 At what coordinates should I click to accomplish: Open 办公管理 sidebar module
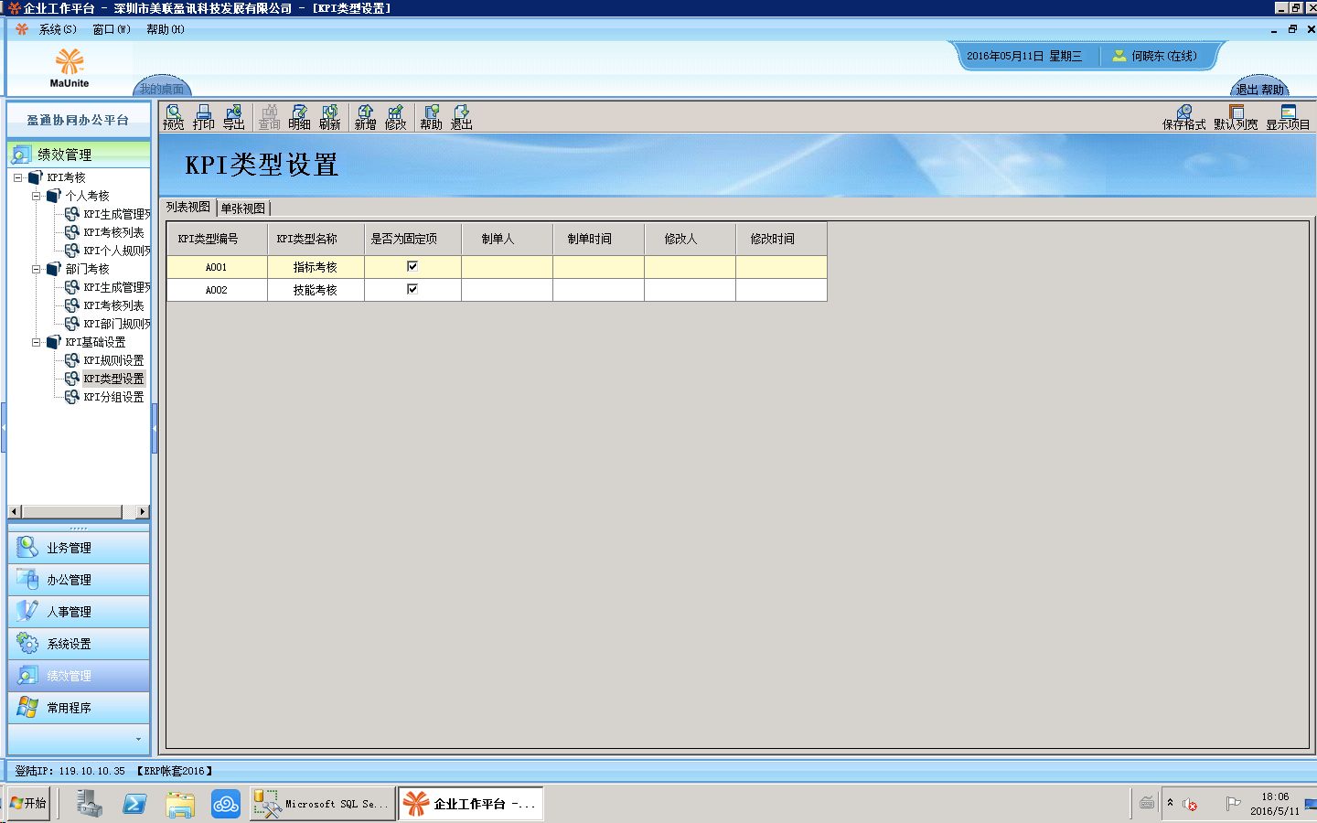[79, 580]
